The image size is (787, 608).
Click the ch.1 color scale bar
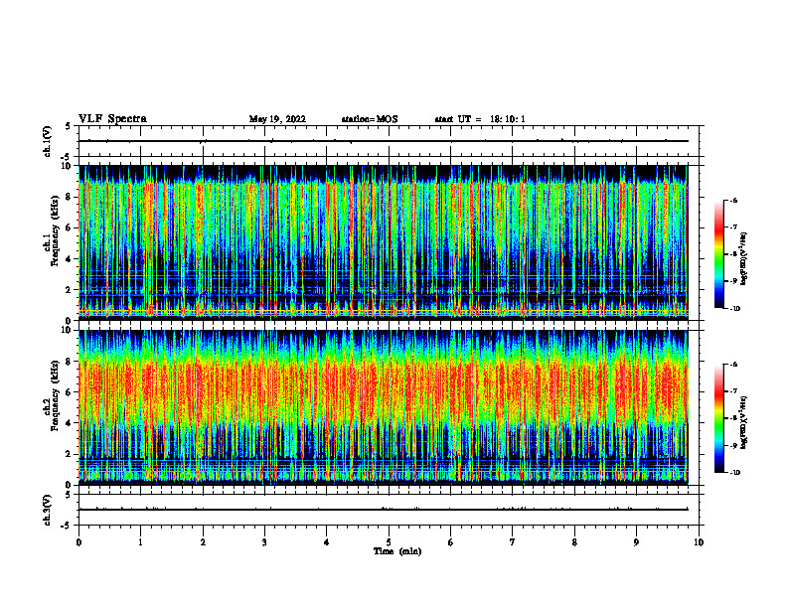(x=718, y=254)
